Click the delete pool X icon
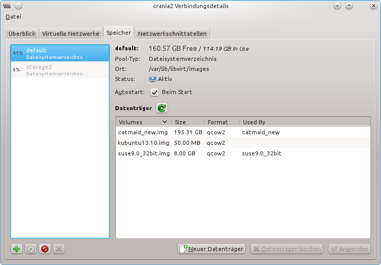The height and width of the screenshot is (265, 381). (58, 249)
